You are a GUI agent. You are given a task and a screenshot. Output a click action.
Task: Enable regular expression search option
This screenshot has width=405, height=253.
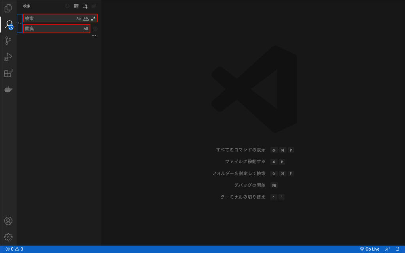point(93,18)
